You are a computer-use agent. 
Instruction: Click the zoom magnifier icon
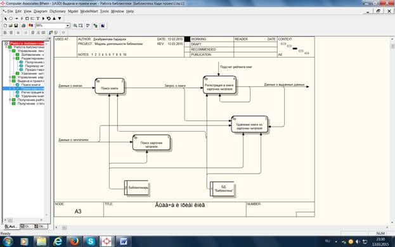pyautogui.click(x=75, y=25)
